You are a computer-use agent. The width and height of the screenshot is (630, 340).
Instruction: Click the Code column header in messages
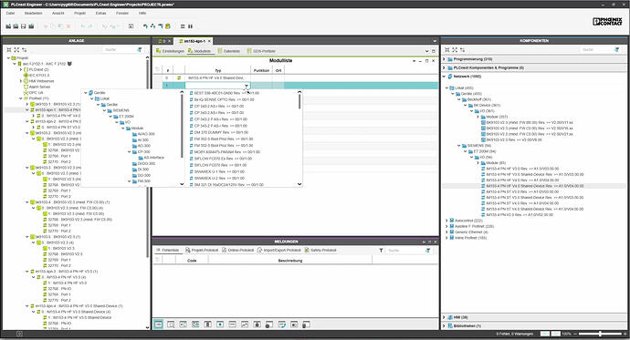192,261
